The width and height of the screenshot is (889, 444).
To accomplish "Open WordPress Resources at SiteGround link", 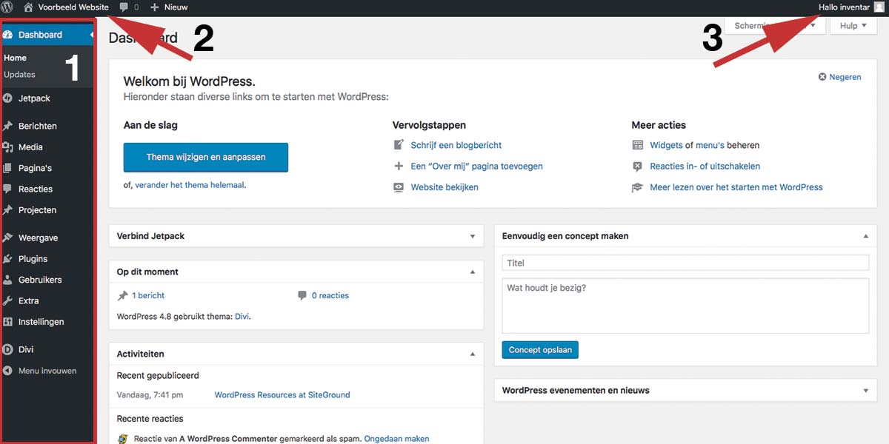I will pyautogui.click(x=282, y=395).
